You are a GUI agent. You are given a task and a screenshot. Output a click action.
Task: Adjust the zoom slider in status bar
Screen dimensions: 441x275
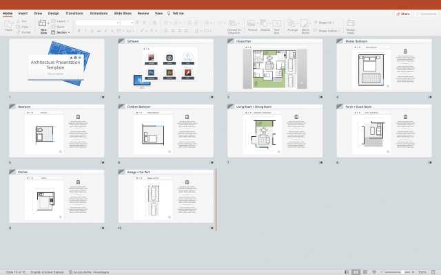coord(404,272)
